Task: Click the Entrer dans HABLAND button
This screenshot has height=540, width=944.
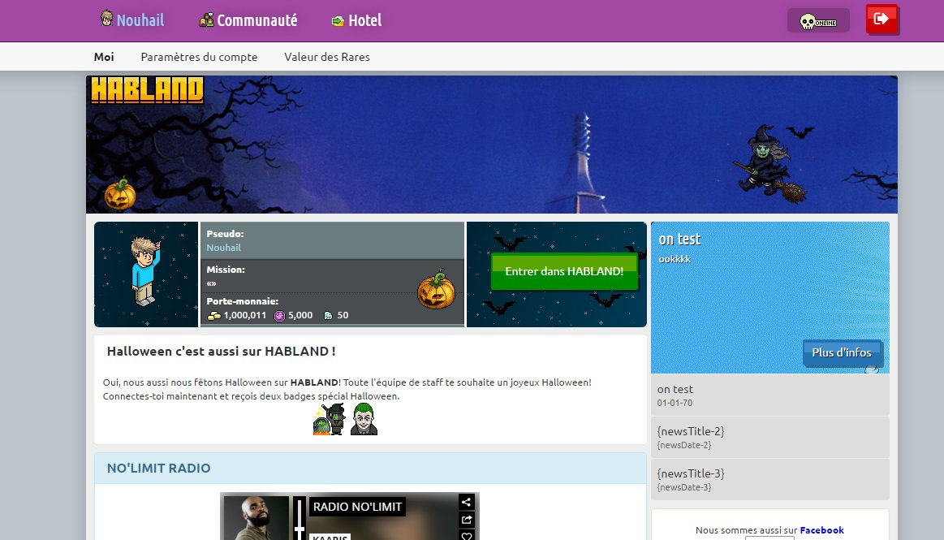Action: [565, 271]
